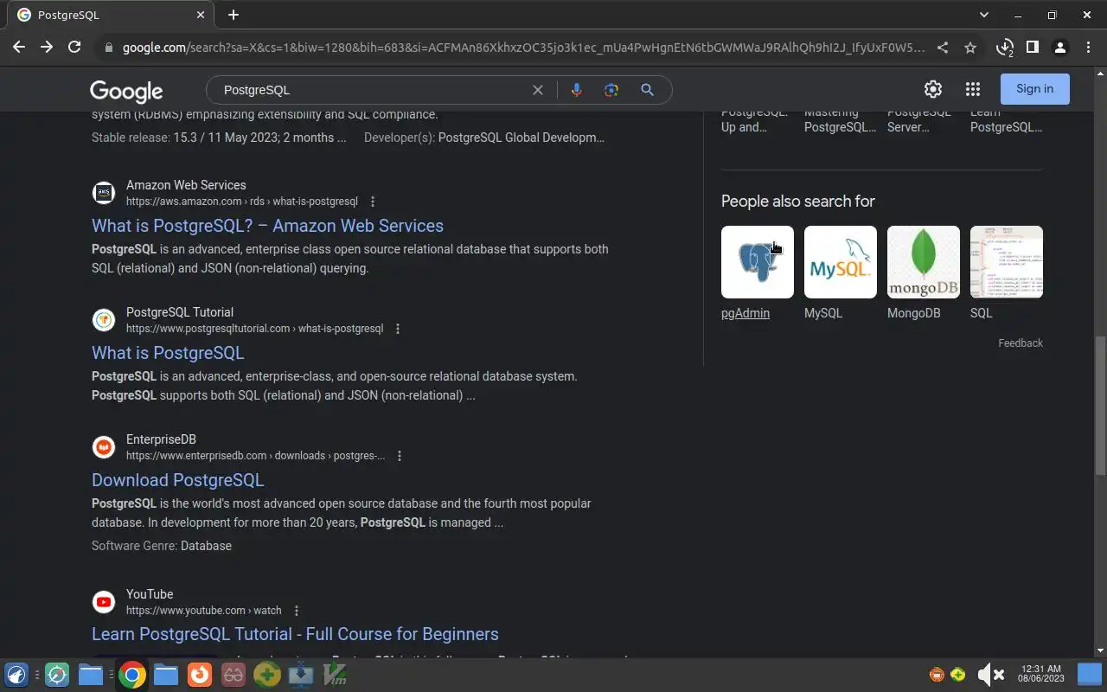Click the Feedback link
1107x692 pixels.
click(1021, 343)
